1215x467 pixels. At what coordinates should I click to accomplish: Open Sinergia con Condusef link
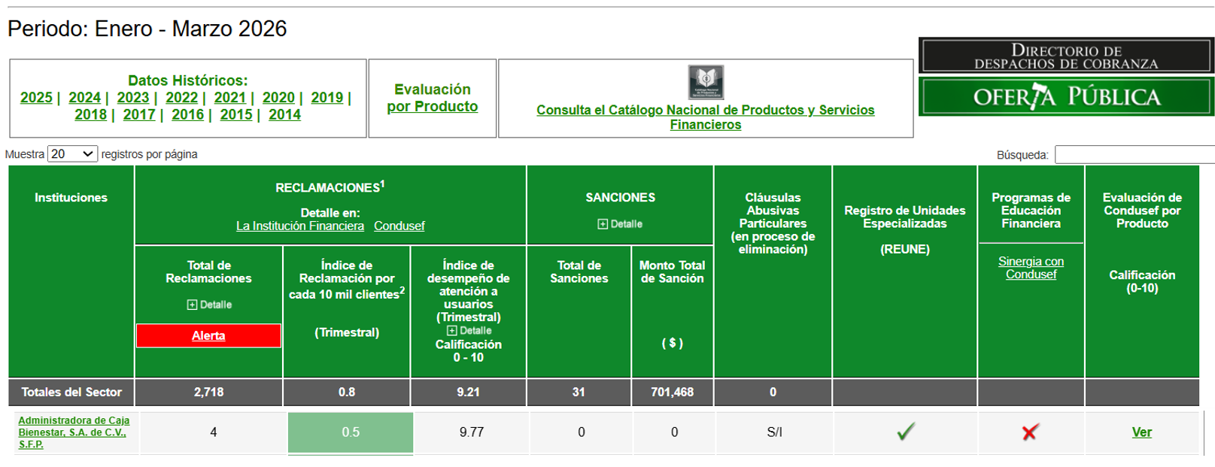pyautogui.click(x=1031, y=268)
